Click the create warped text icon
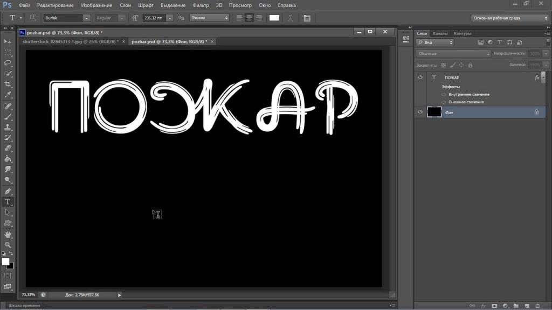 291,18
